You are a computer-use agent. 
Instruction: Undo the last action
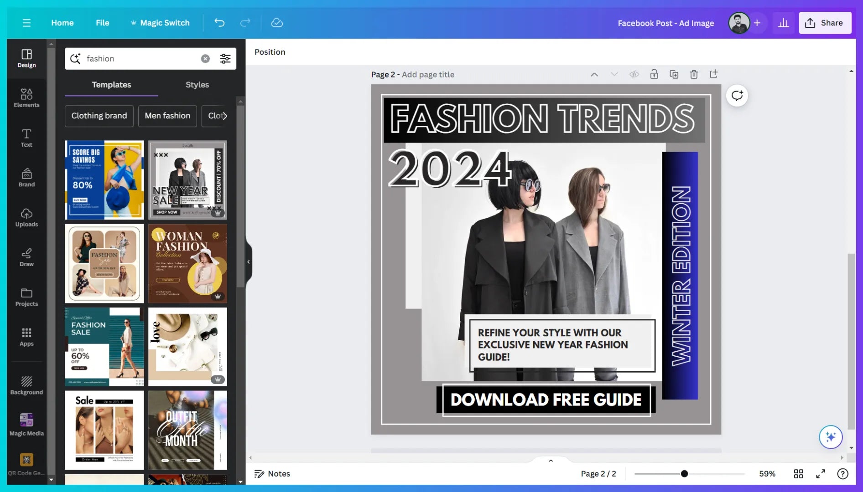[x=219, y=23]
